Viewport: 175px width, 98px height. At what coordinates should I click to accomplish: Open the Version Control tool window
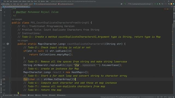coord(7,95)
